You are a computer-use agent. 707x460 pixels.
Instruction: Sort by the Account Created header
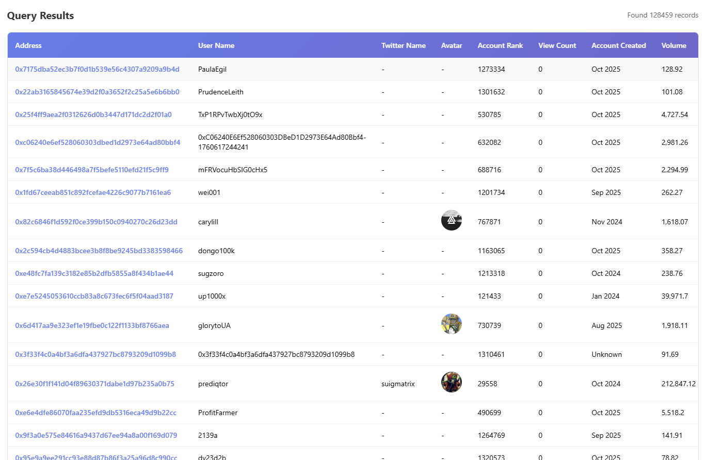click(618, 45)
